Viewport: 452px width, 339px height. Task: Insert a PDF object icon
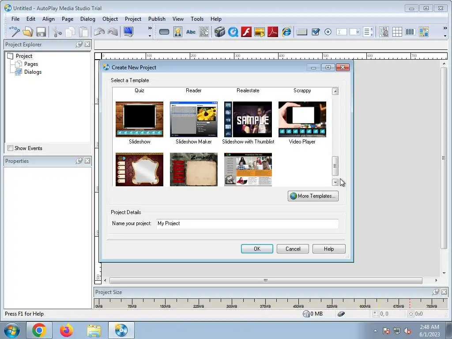coord(273,32)
